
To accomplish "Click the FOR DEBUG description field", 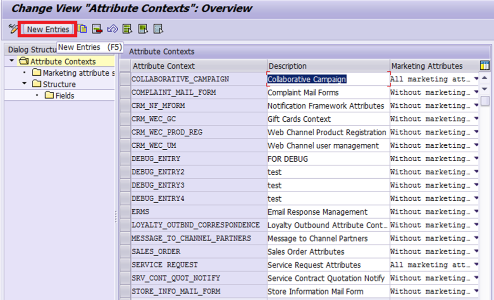I will (x=328, y=159).
